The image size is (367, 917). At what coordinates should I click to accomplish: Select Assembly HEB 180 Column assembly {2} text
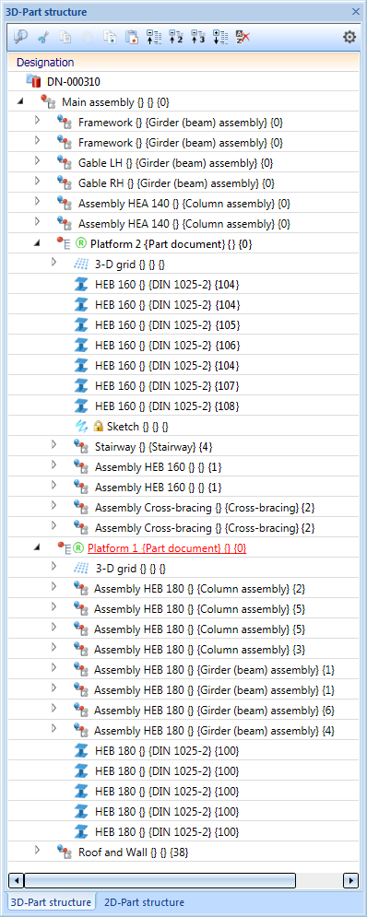point(199,588)
